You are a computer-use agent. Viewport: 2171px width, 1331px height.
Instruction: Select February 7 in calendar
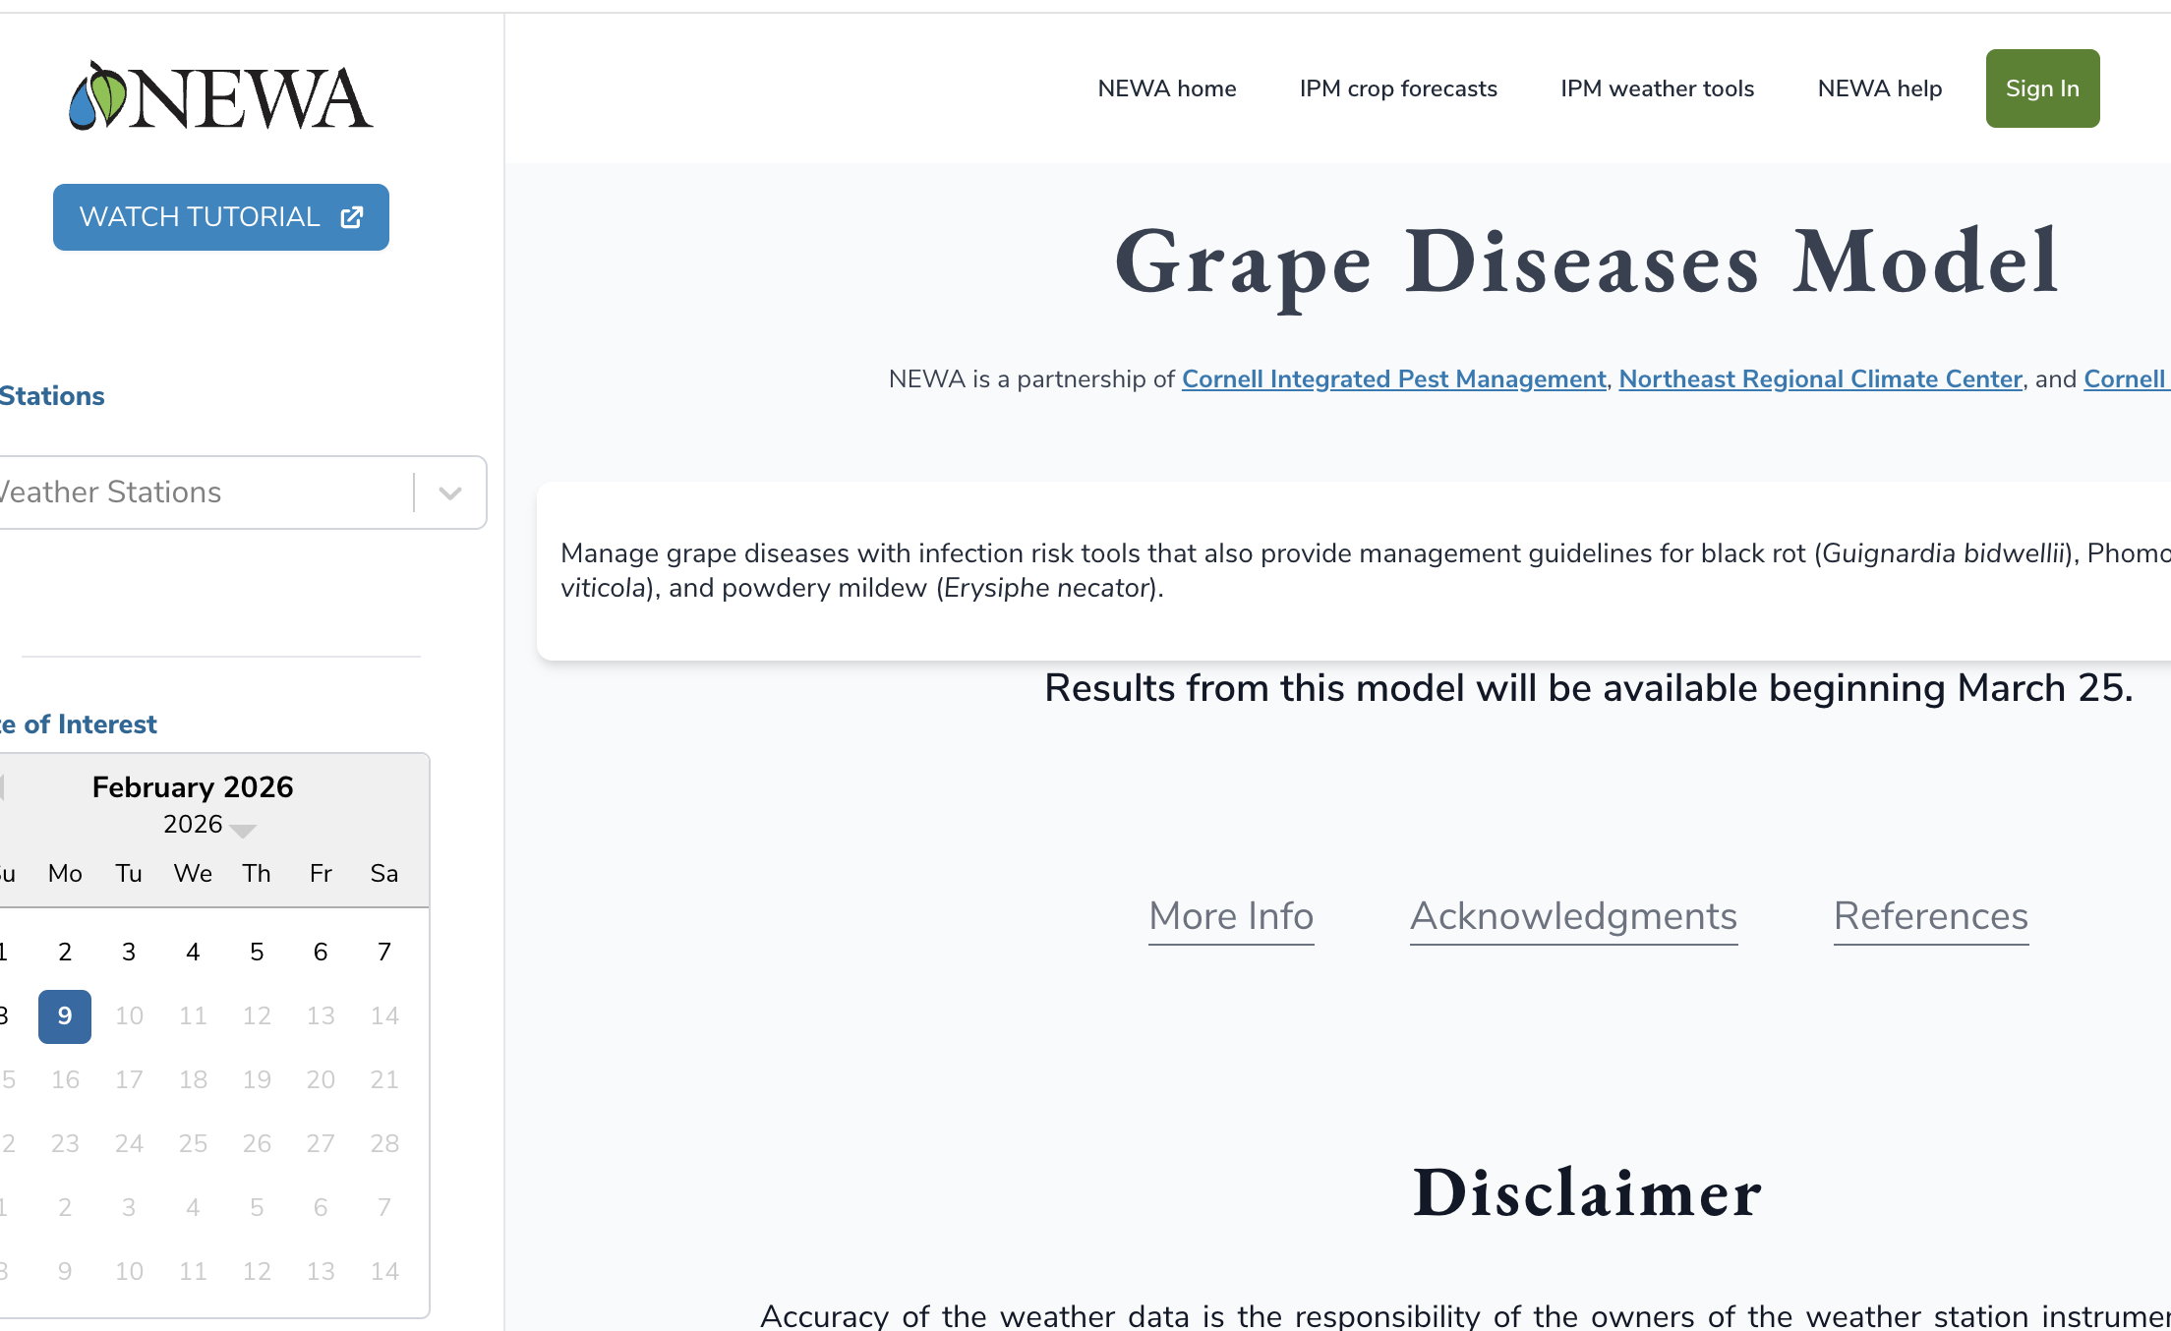[384, 953]
